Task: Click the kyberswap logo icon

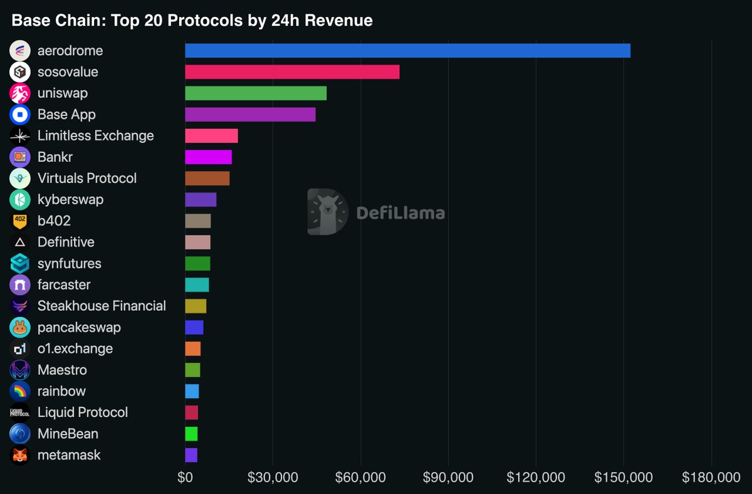Action: [20, 200]
